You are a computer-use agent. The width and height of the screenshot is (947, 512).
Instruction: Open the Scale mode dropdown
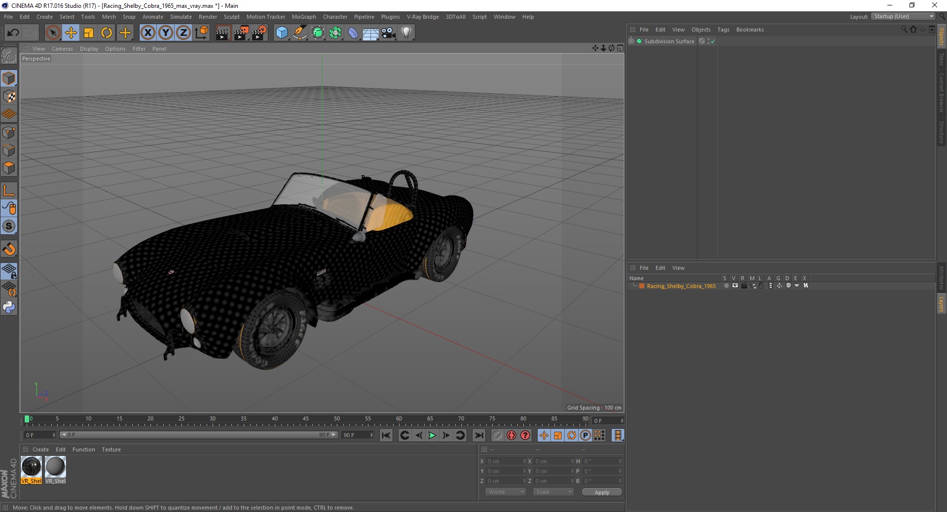click(x=553, y=492)
